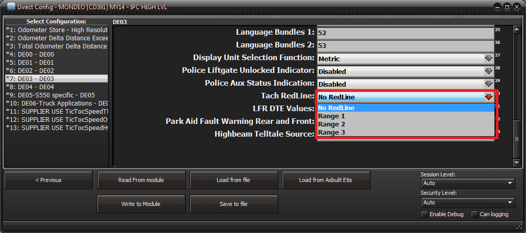Click Load from Asbuilt Etis

[326, 180]
